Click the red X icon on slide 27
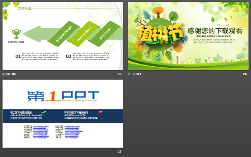This screenshot has width=251, height=157. pyautogui.click(x=100, y=112)
